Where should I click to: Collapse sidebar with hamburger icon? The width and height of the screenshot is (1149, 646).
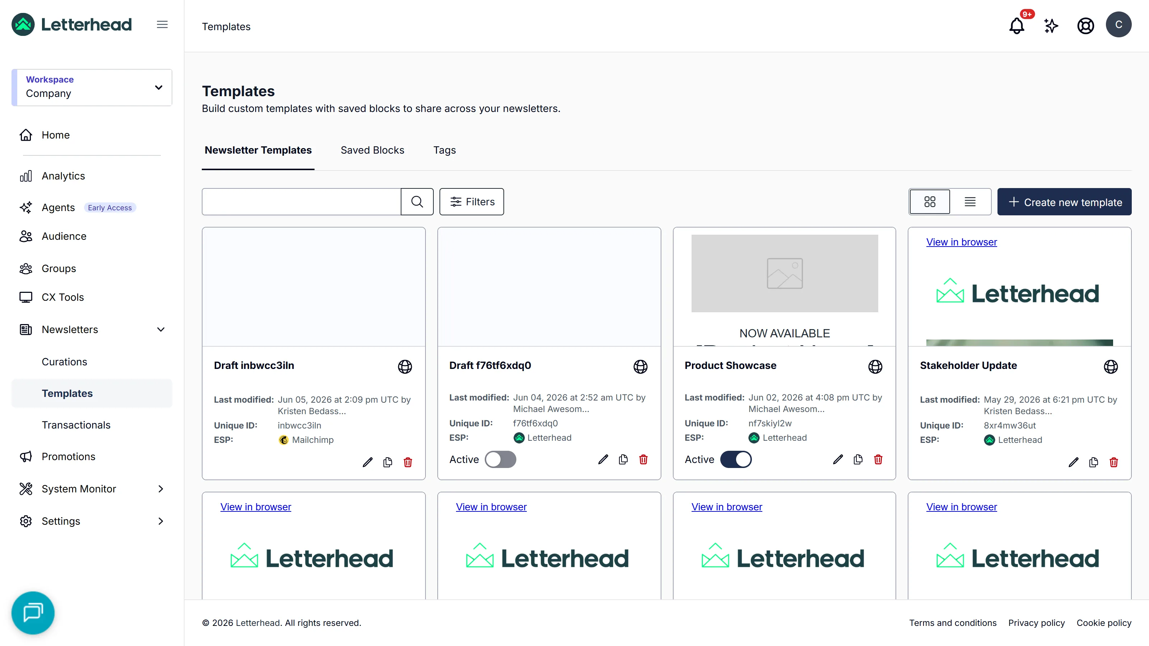click(162, 24)
